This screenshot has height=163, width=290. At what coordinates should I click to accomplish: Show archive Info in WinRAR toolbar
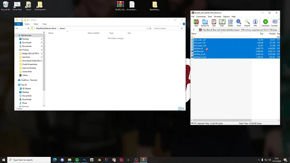point(255,23)
